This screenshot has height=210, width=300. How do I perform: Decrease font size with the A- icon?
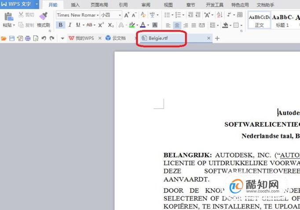[x=134, y=15]
